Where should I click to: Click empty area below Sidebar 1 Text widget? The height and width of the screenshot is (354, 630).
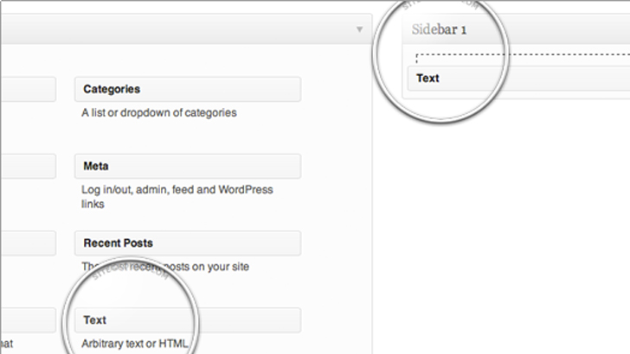(x=519, y=216)
